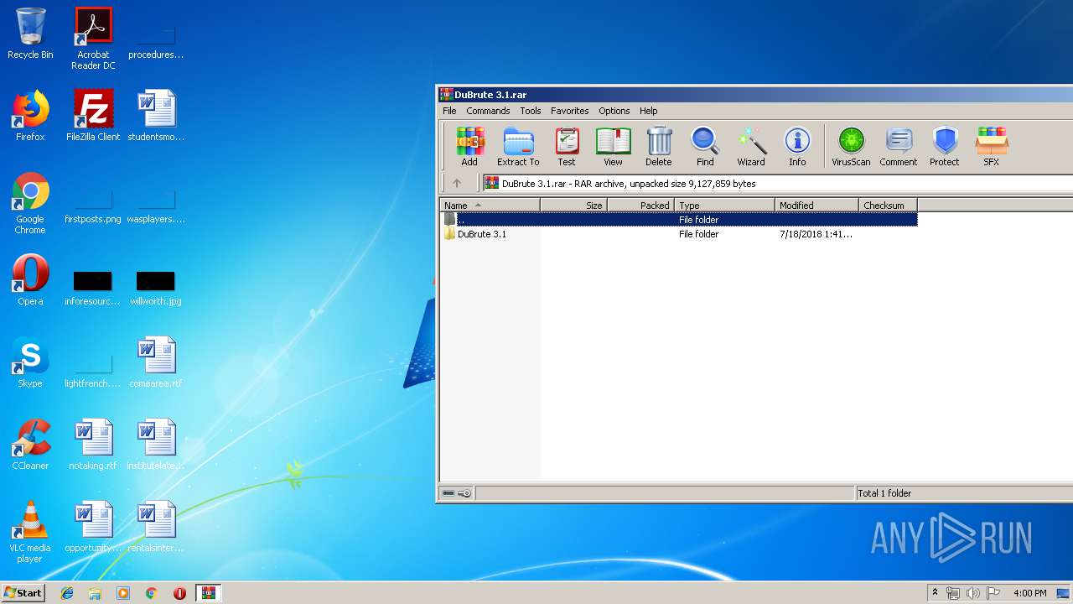Sort by the Type column header

click(x=725, y=206)
